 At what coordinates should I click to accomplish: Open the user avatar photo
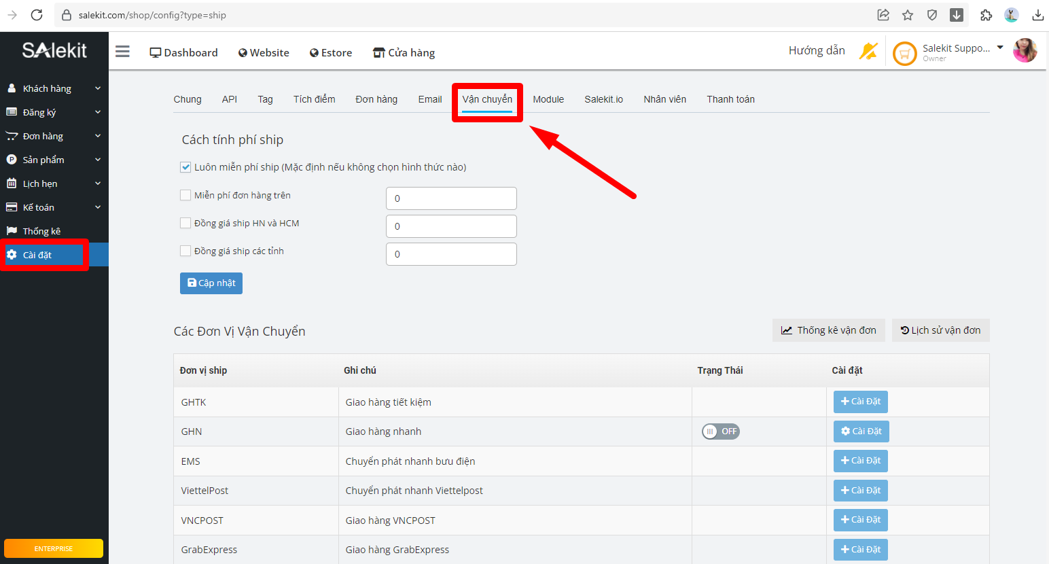(1025, 50)
